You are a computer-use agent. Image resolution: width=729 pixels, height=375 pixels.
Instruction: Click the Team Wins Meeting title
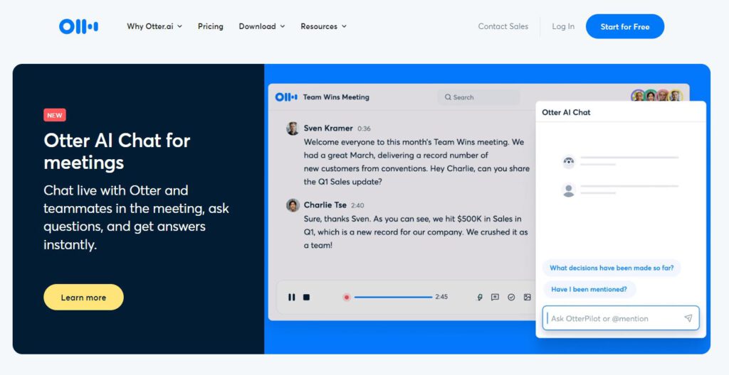[336, 97]
